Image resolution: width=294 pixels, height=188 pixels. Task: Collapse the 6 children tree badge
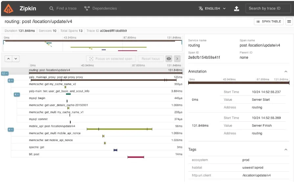click(x=11, y=80)
